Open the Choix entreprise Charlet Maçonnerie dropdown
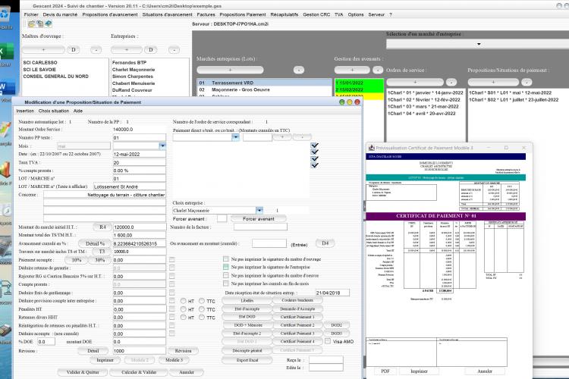 pyautogui.click(x=259, y=211)
